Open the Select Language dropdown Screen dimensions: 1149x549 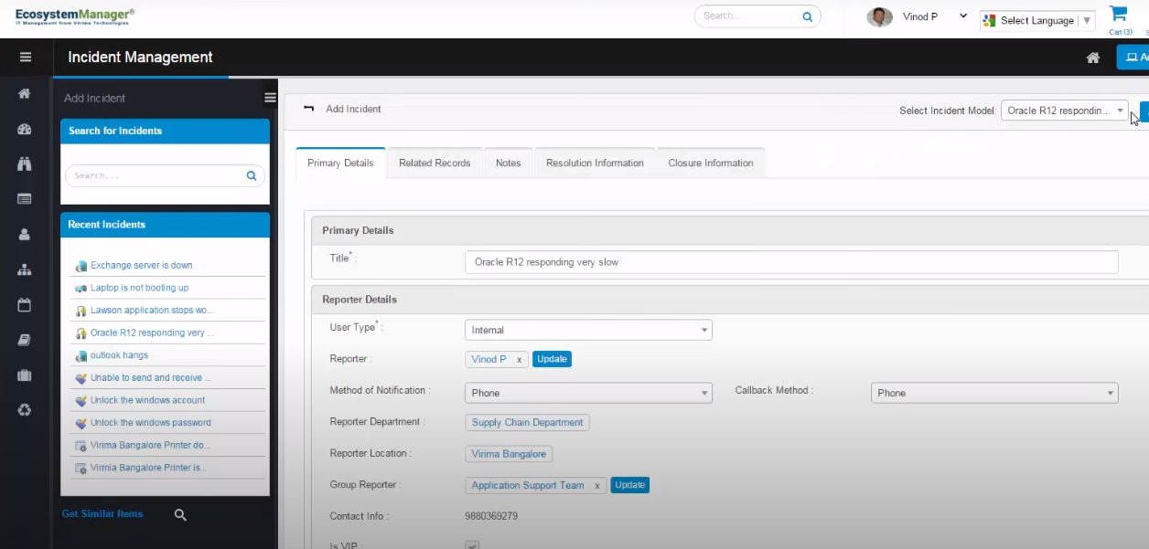(1037, 20)
